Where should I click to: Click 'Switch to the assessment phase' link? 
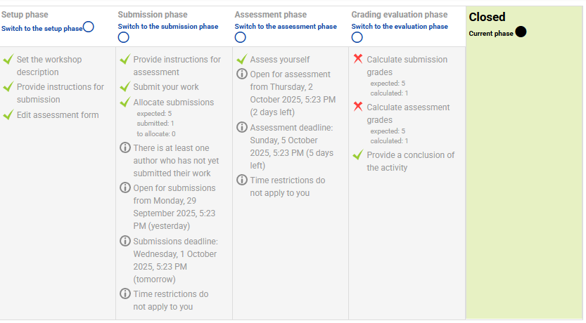286,27
